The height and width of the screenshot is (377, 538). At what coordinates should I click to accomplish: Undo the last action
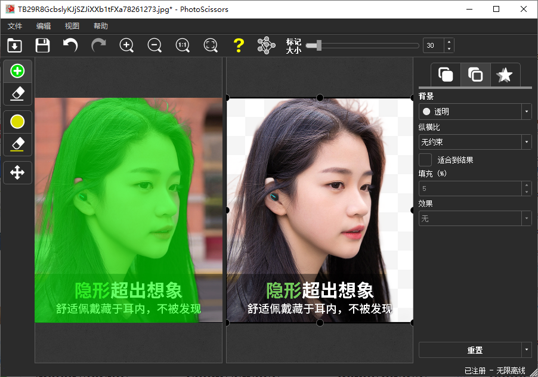(70, 45)
